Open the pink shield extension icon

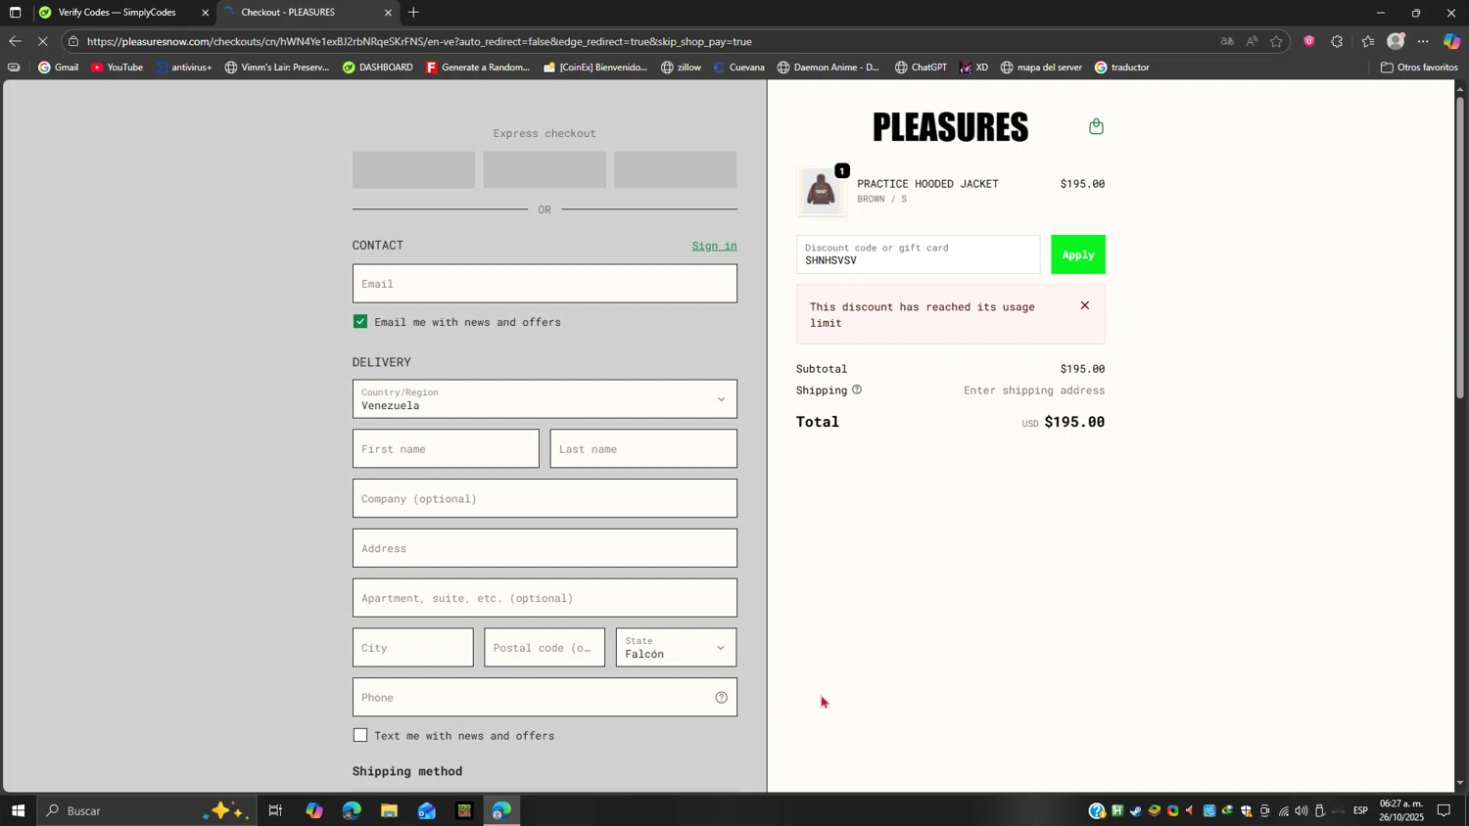(x=1308, y=41)
